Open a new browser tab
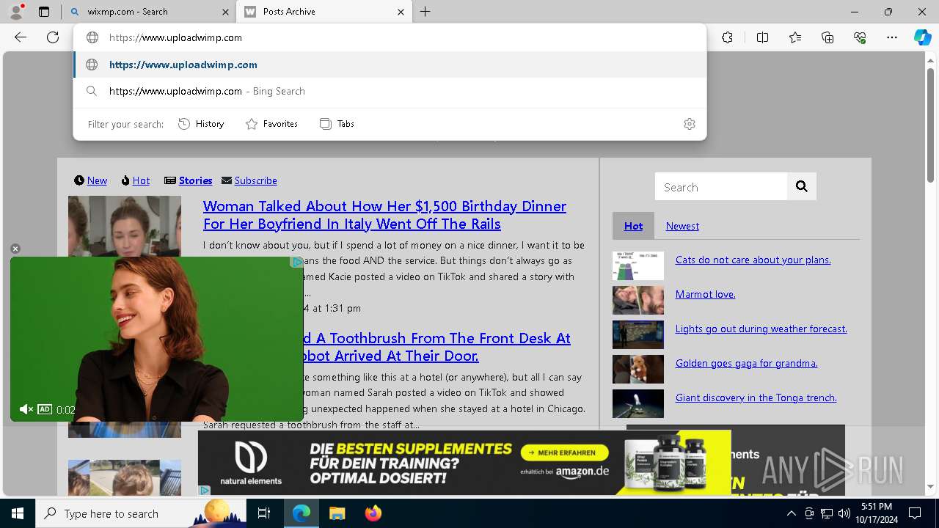Screen dimensions: 939x528 tap(425, 12)
